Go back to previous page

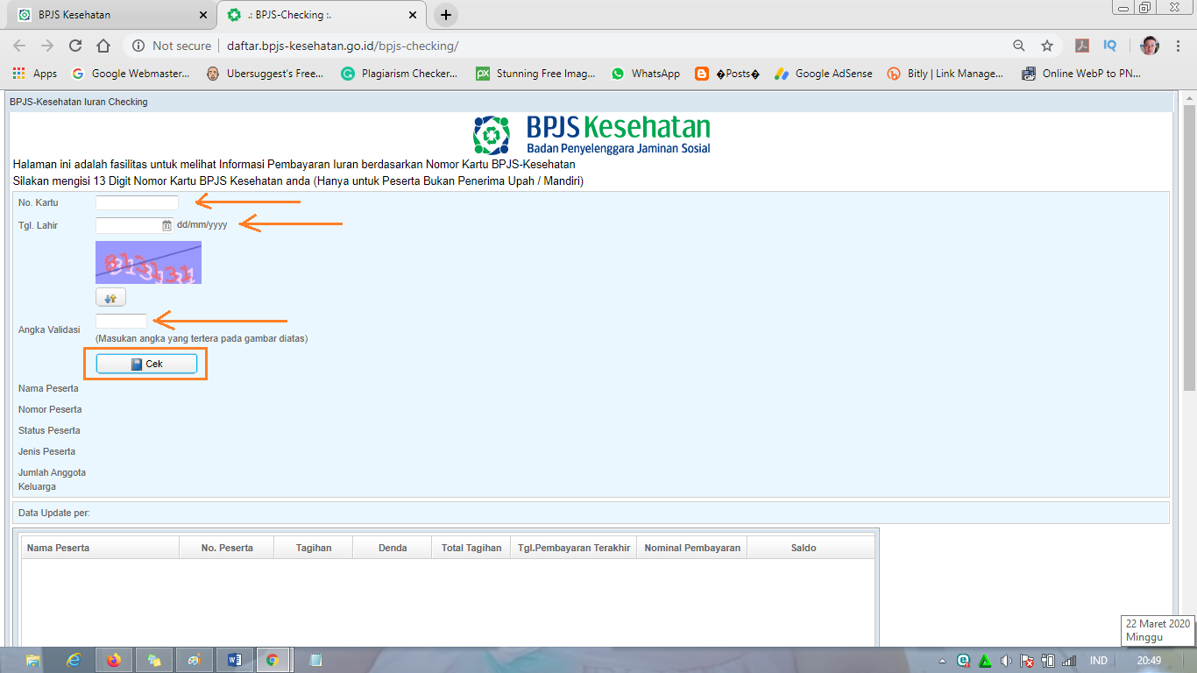[x=20, y=46]
